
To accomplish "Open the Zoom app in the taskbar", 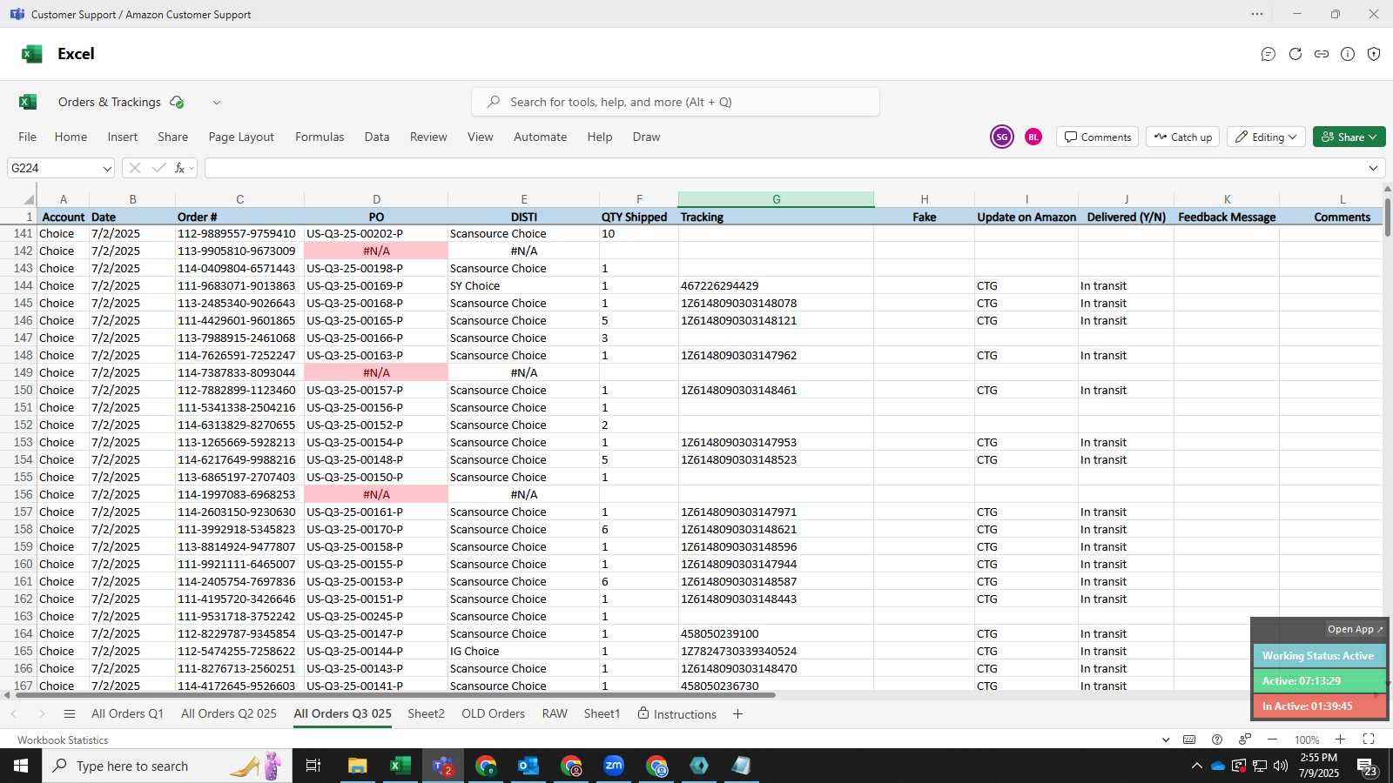I will point(614,766).
